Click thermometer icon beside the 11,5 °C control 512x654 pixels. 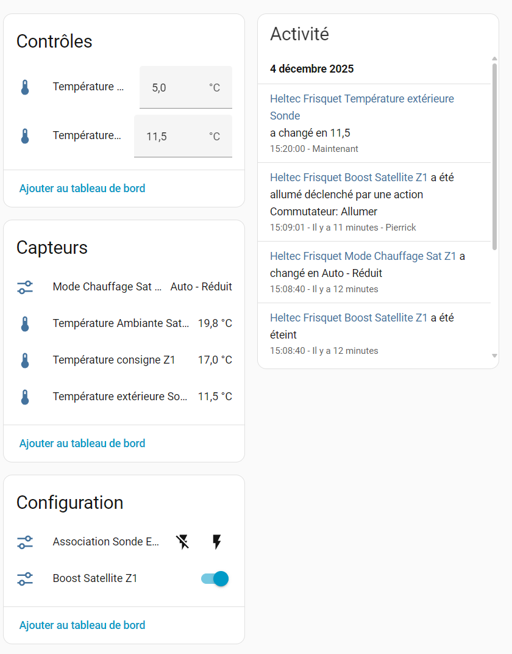[x=25, y=136]
